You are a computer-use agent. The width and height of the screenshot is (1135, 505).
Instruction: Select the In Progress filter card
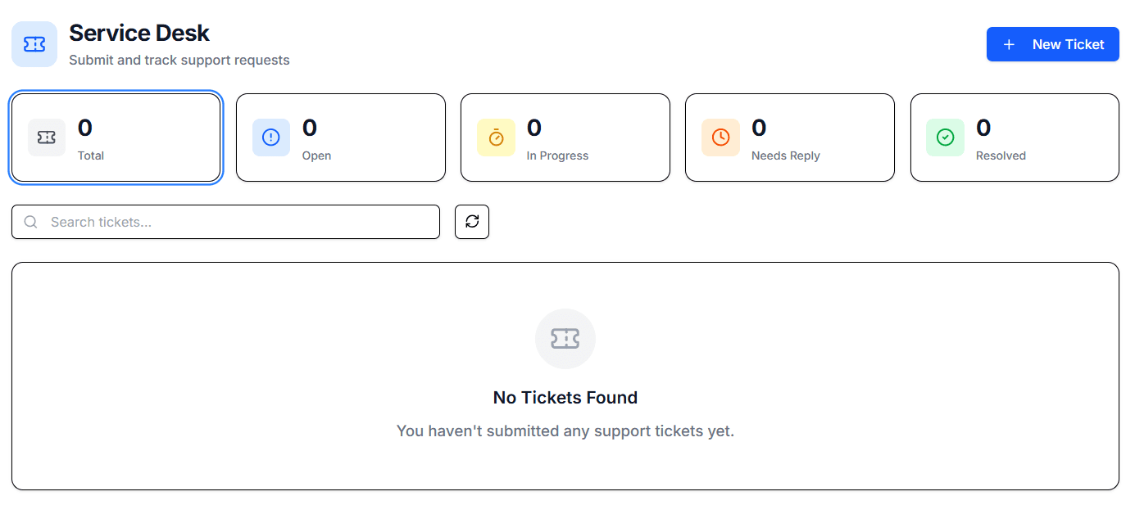click(x=565, y=137)
